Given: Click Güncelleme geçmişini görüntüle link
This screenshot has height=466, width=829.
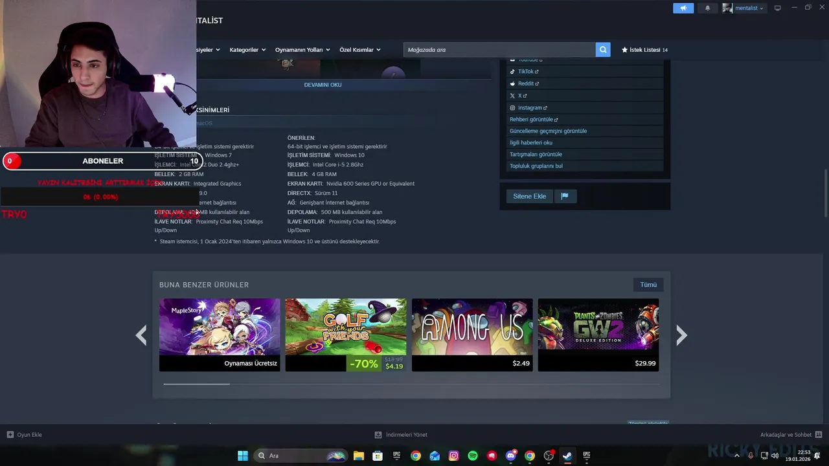Looking at the screenshot, I should point(548,131).
